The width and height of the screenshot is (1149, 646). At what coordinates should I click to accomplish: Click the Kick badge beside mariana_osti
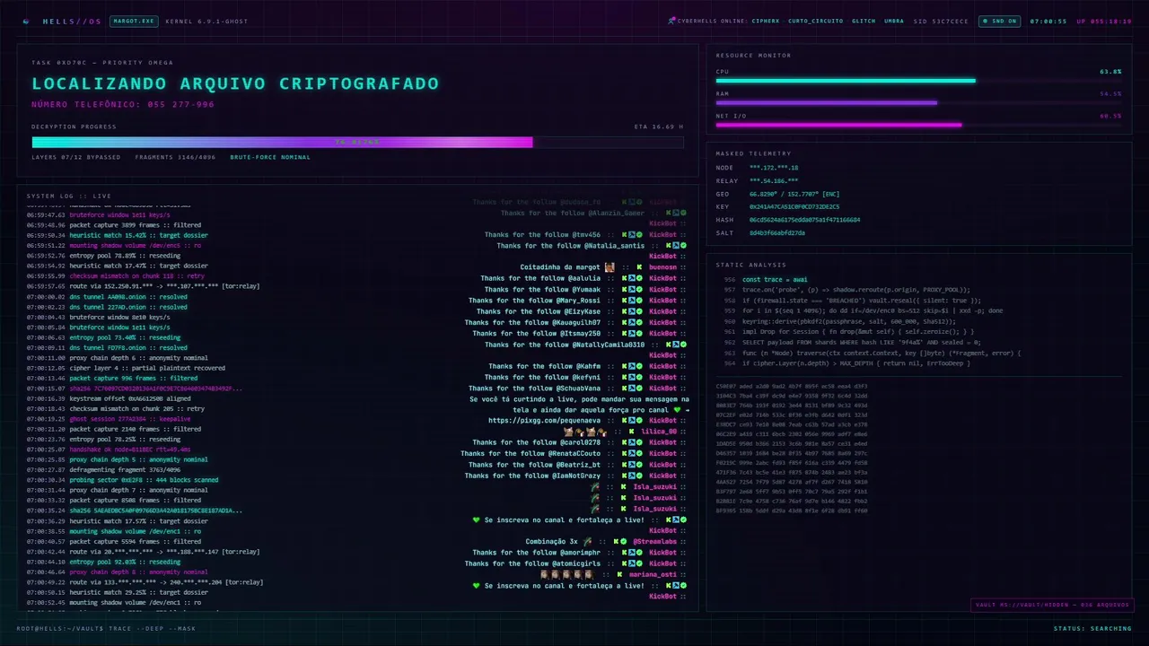(621, 574)
